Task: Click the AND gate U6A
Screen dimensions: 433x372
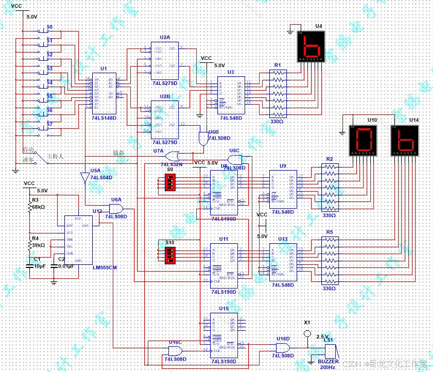Action: (x=116, y=209)
